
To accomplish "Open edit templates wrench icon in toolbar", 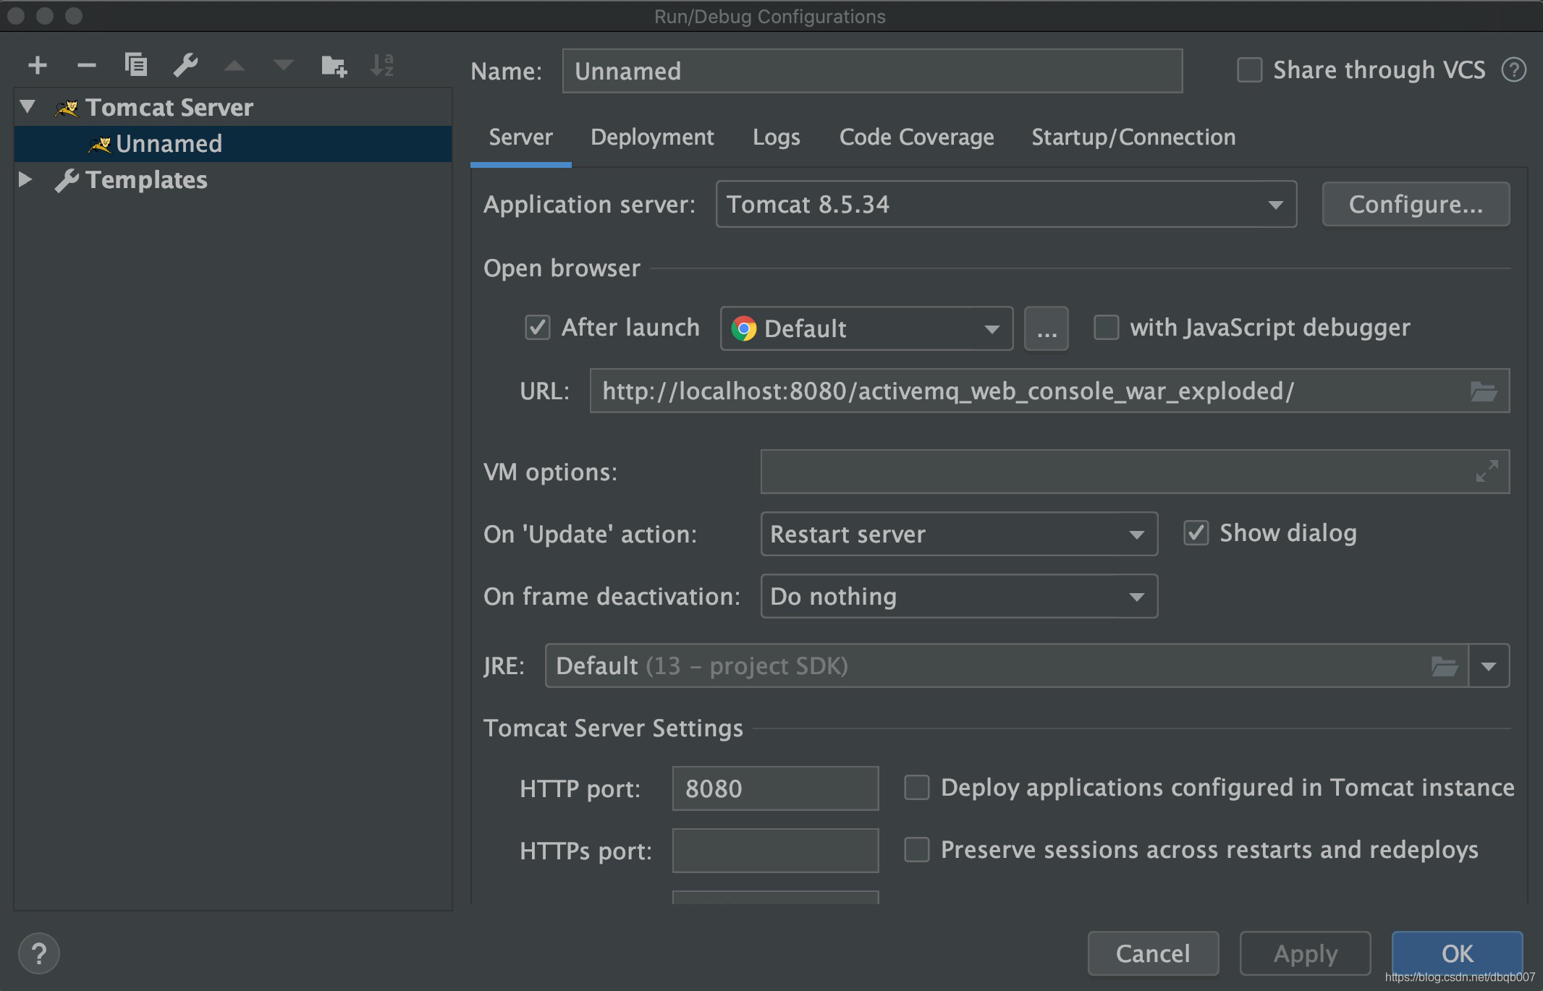I will [x=185, y=66].
